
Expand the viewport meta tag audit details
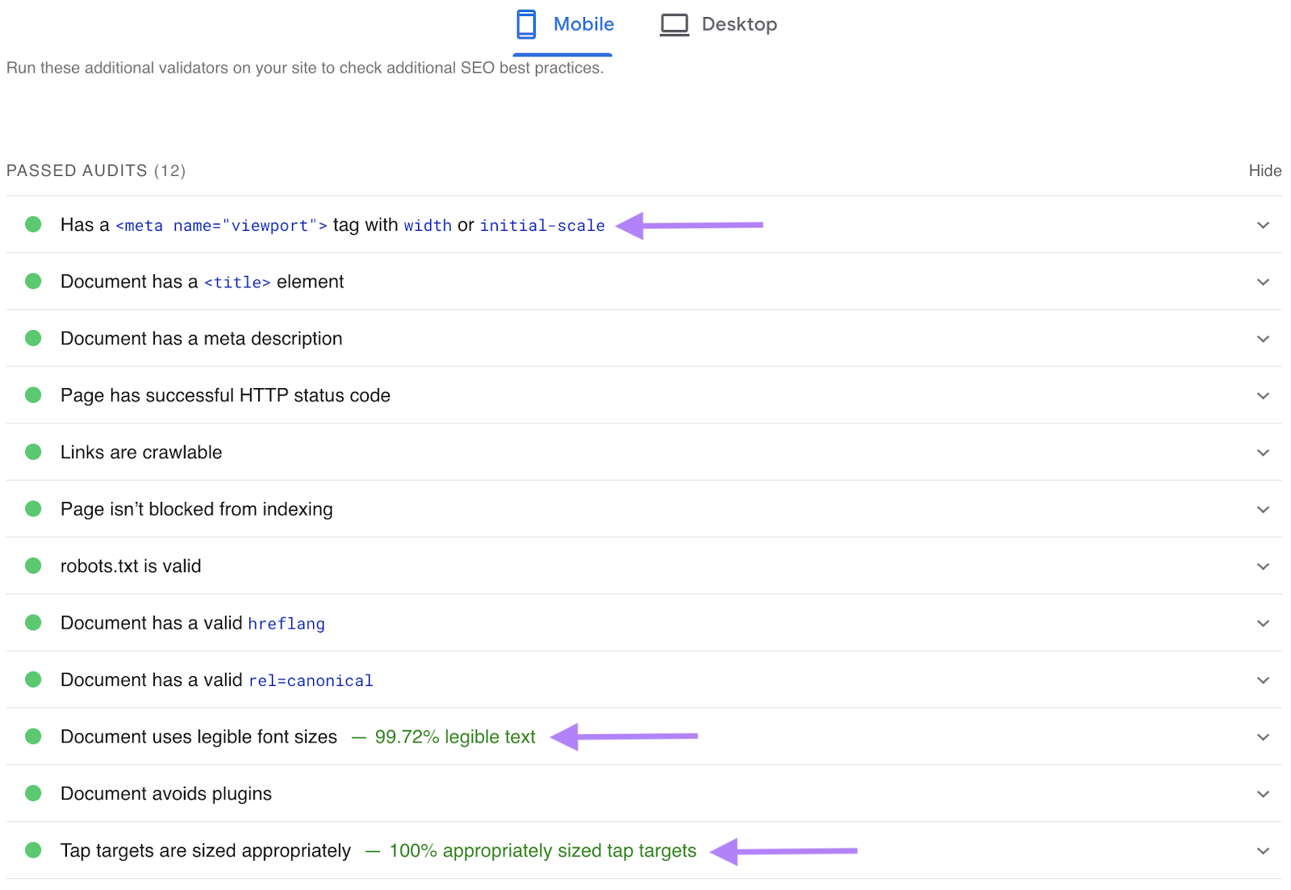coord(1262,225)
